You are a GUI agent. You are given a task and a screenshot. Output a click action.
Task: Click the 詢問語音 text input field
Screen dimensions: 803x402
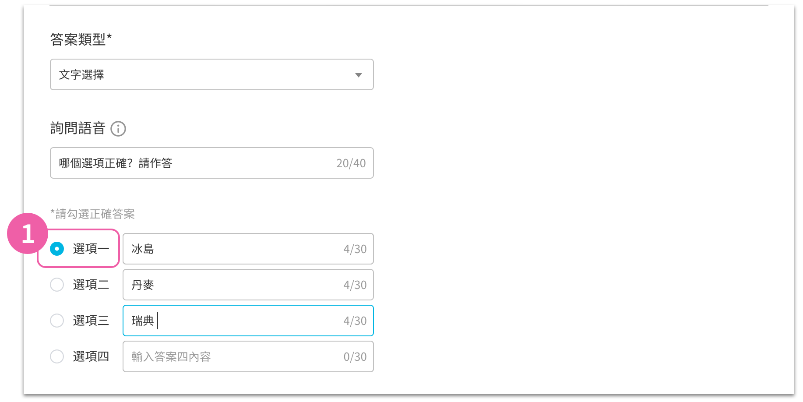coord(212,163)
